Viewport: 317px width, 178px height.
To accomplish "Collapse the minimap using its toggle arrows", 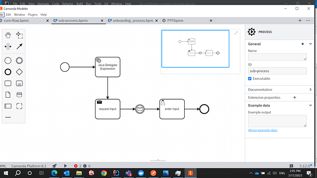I will click(x=236, y=33).
